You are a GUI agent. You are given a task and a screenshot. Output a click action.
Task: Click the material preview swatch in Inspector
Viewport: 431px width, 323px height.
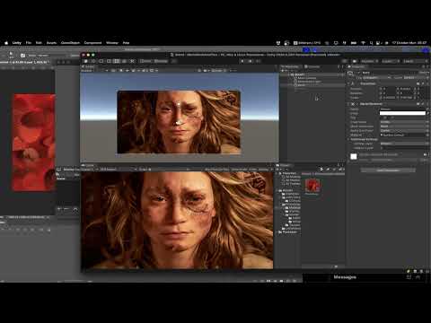point(354,156)
